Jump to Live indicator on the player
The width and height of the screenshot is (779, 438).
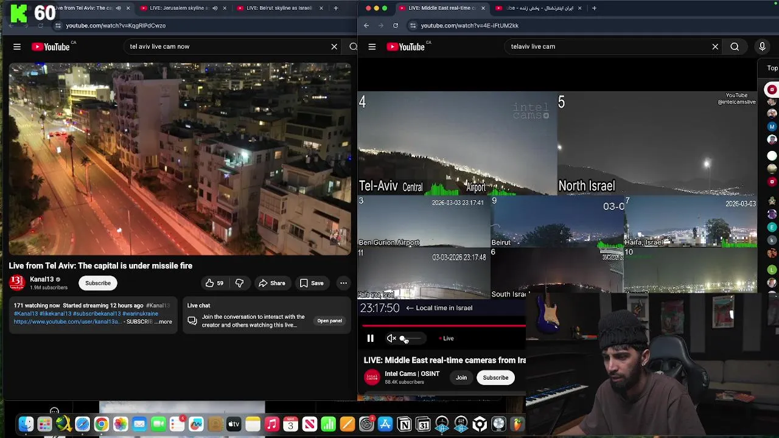coord(446,338)
